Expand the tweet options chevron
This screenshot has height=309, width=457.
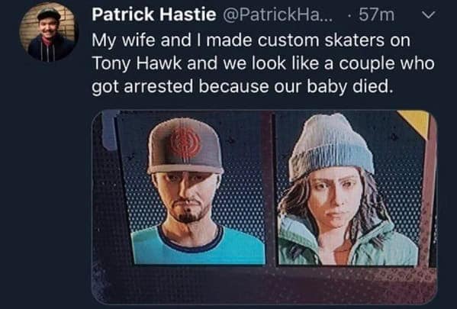(x=429, y=14)
